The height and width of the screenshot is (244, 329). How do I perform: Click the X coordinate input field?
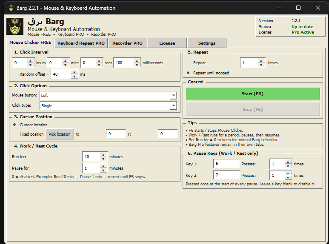(116, 134)
